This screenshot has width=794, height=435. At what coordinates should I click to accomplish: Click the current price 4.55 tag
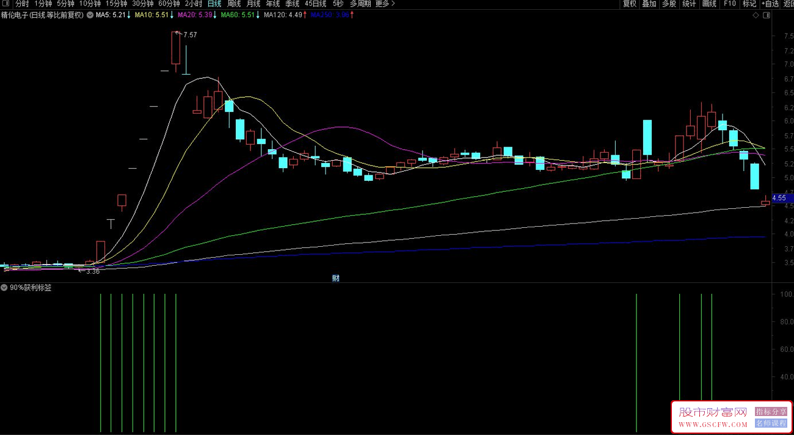point(782,198)
